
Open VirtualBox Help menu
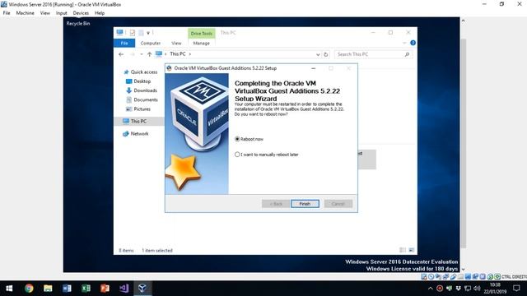[100, 13]
